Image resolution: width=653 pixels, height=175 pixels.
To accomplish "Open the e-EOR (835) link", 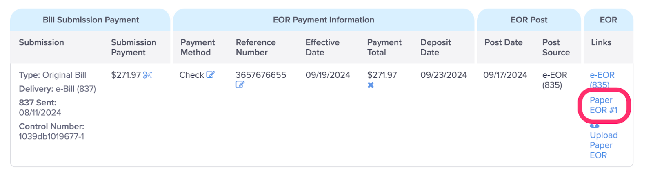I will click(602, 80).
